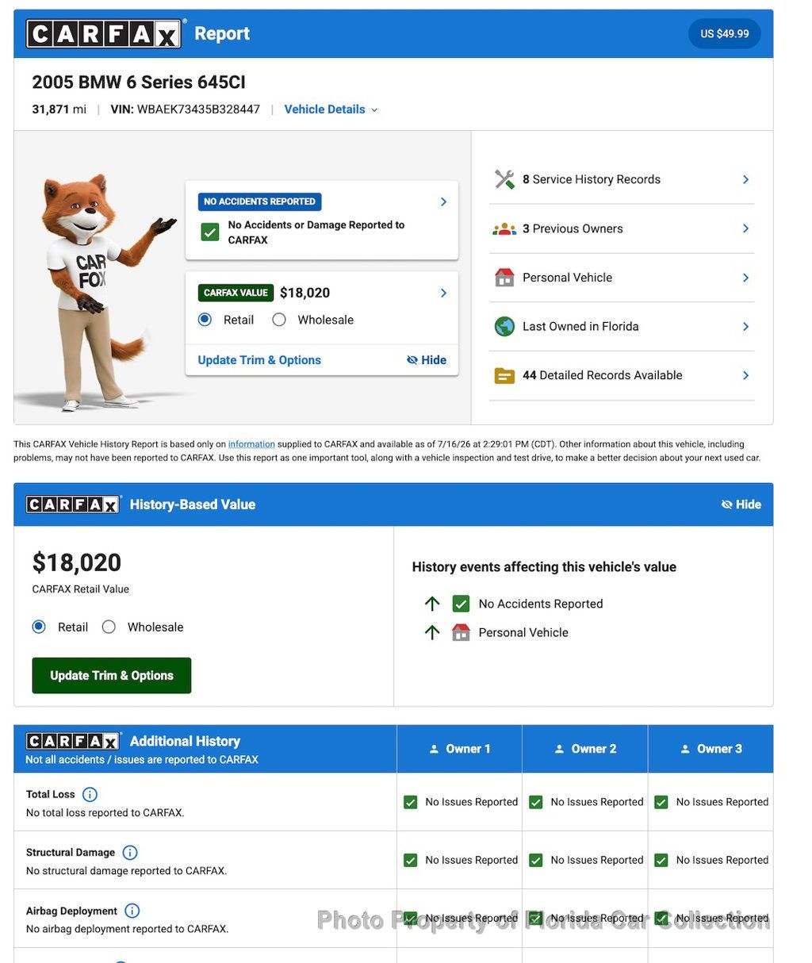Open the Airbag Deployment info icon
Image resolution: width=812 pixels, height=963 pixels.
point(132,911)
